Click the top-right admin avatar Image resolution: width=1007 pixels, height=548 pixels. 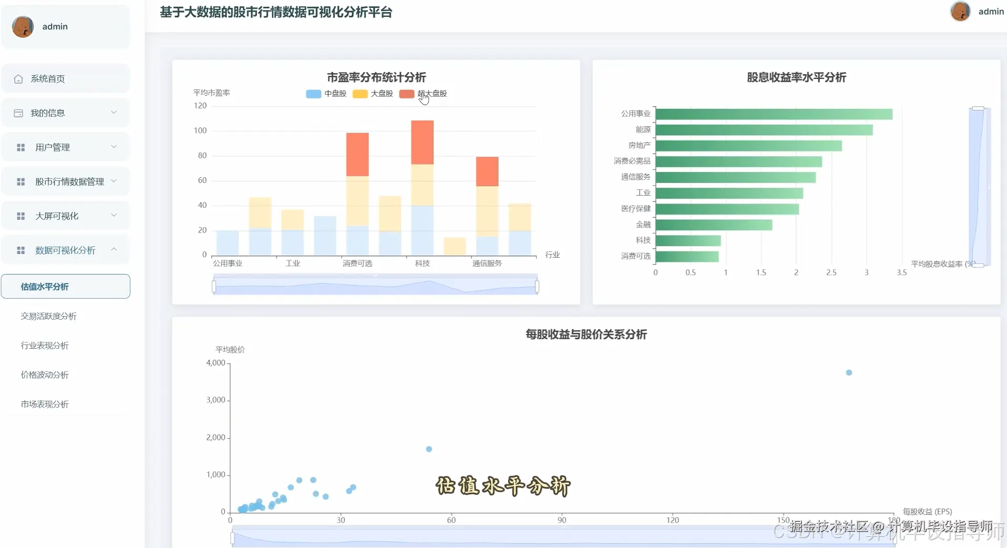961,11
